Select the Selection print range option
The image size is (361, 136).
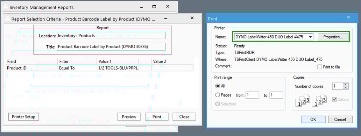[x=217, y=104]
